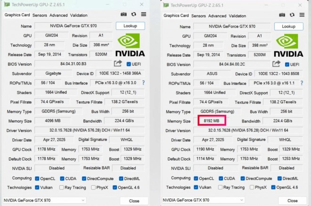Image resolution: width=311 pixels, height=206 pixels.
Task: Click Lookup button in right window
Action: pyautogui.click(x=289, y=26)
